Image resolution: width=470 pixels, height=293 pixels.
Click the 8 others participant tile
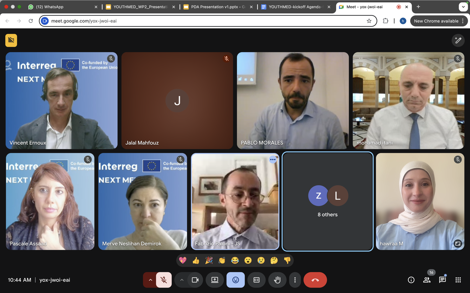point(327,202)
